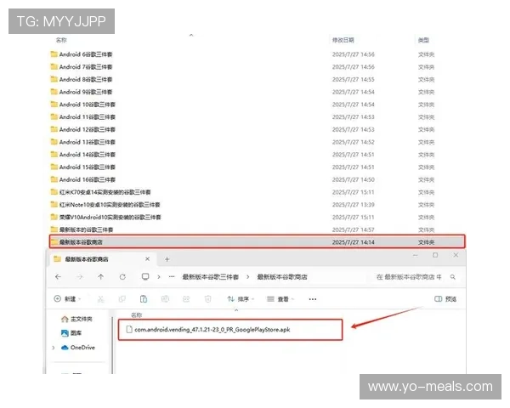
Task: Open the 新建 (New) dropdown
Action: coord(67,299)
